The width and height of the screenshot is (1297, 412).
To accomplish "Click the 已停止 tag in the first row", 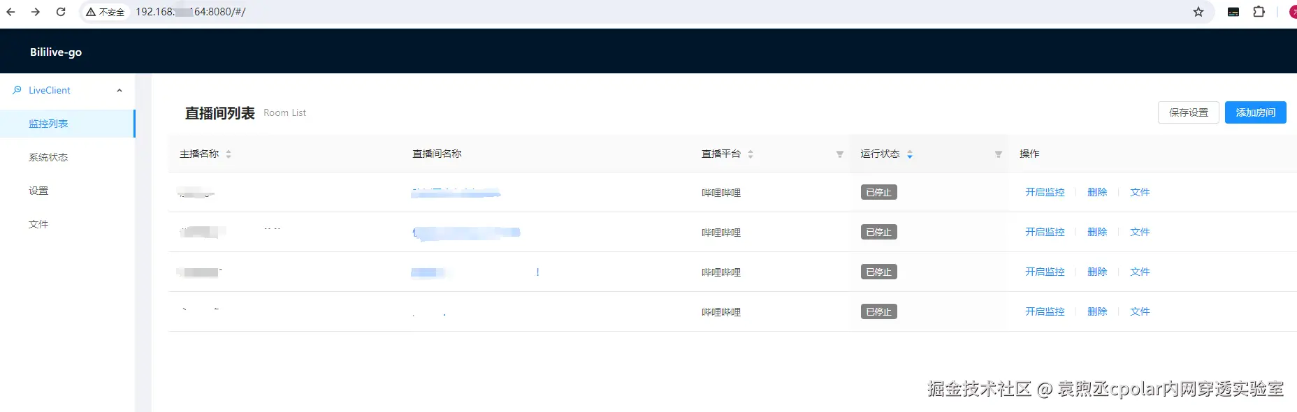I will pyautogui.click(x=878, y=192).
